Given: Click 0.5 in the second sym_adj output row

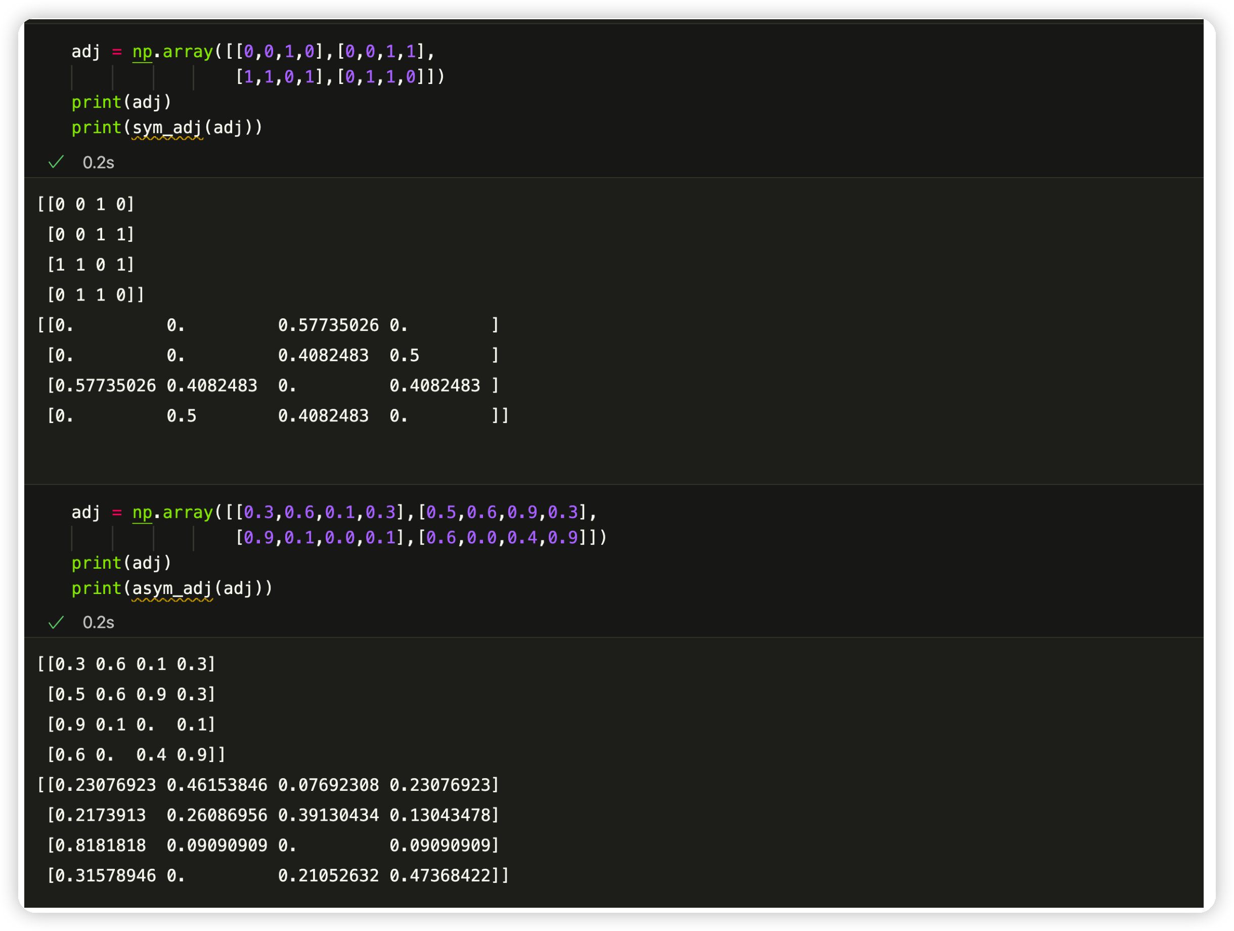Looking at the screenshot, I should (405, 356).
